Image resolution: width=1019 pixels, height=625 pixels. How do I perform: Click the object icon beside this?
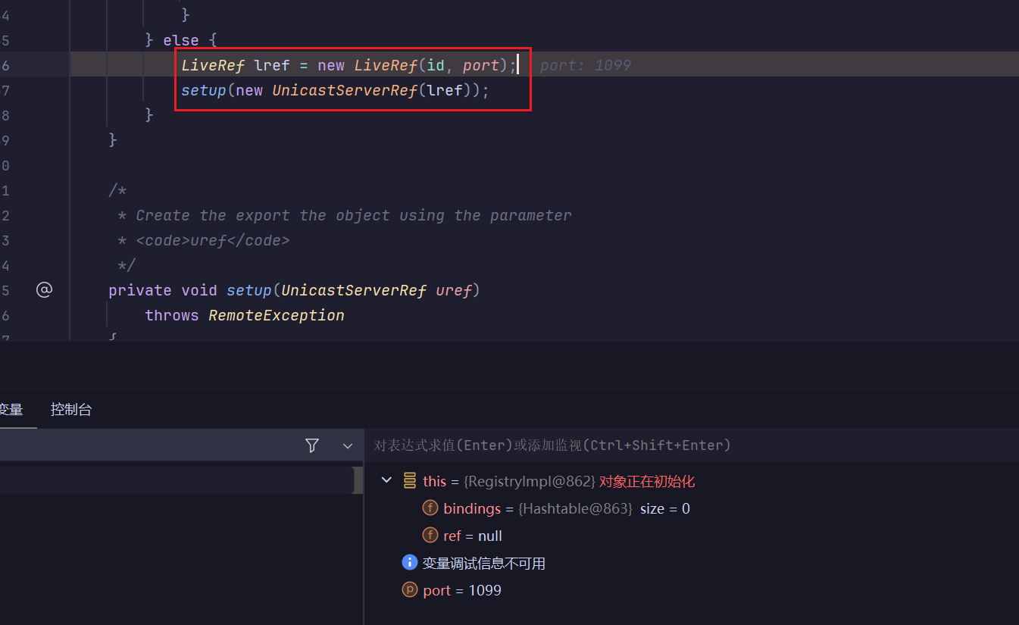(410, 480)
